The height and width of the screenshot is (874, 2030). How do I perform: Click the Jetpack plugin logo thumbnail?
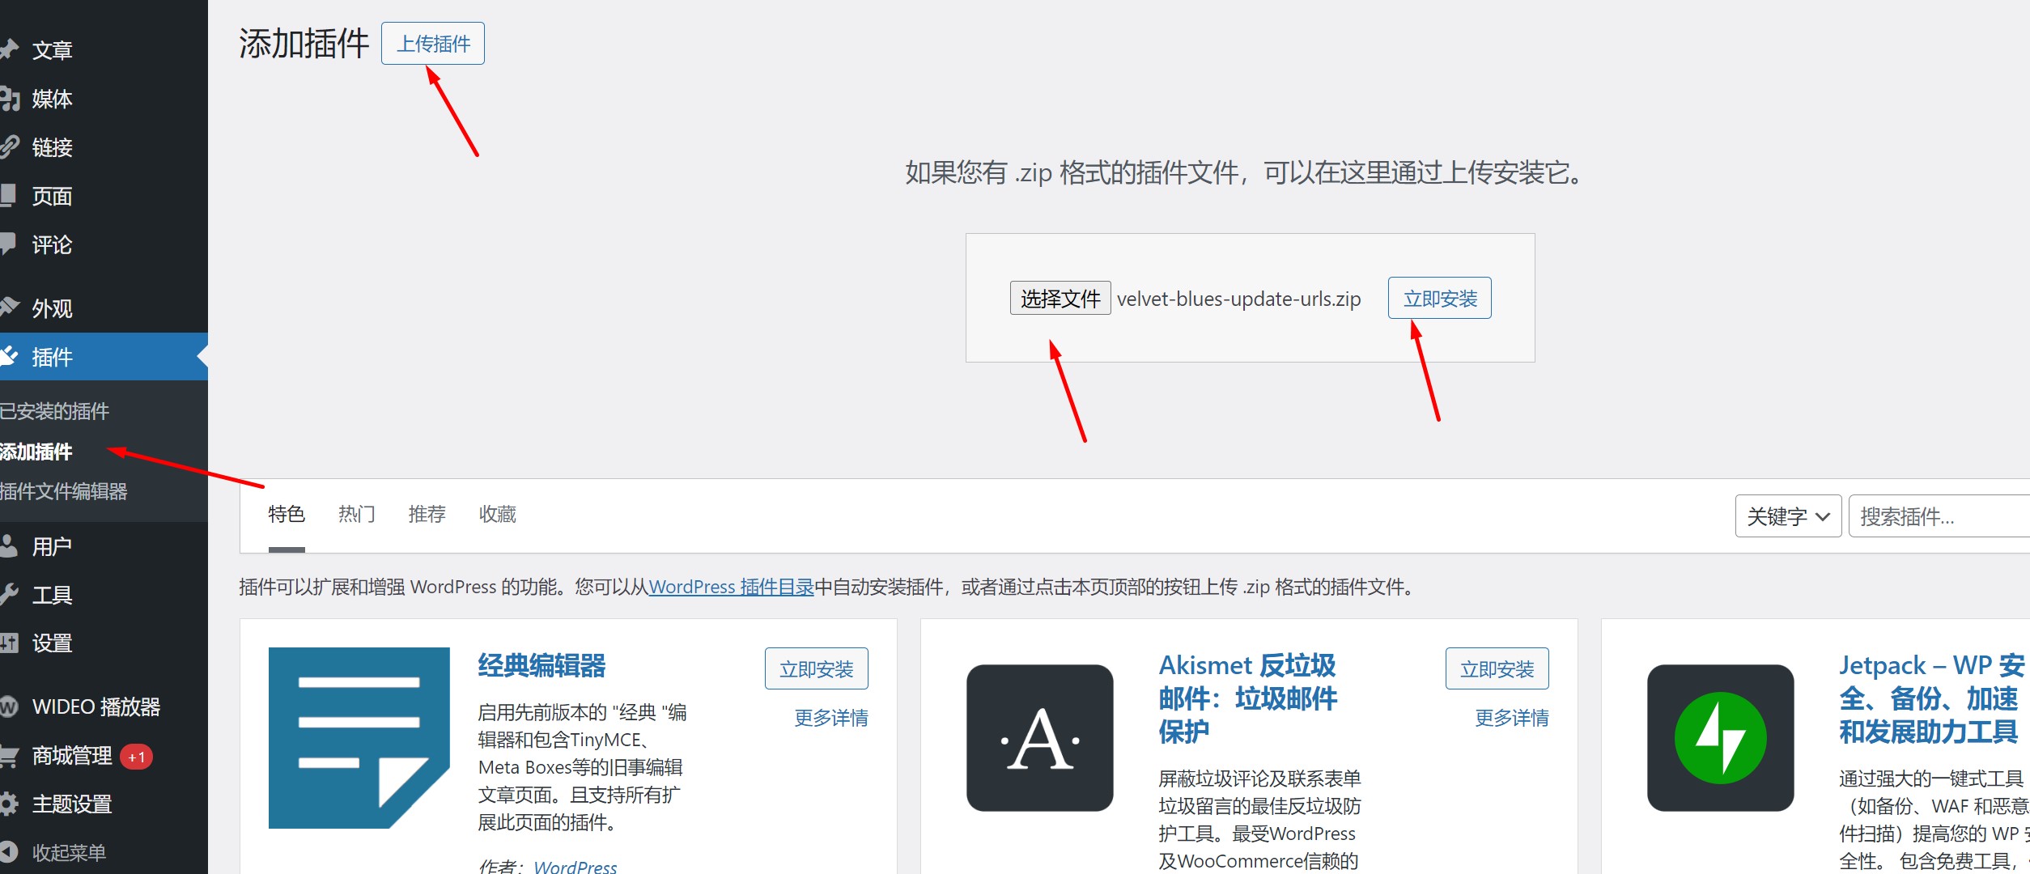(x=1720, y=737)
